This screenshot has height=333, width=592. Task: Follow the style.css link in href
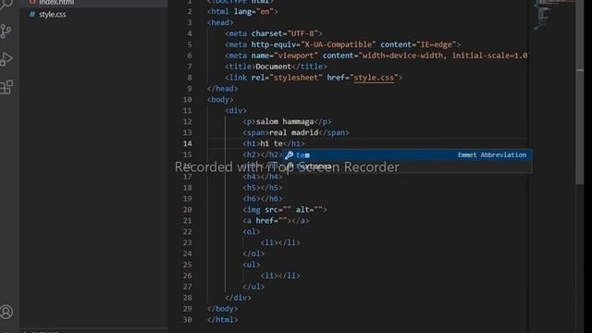[374, 78]
